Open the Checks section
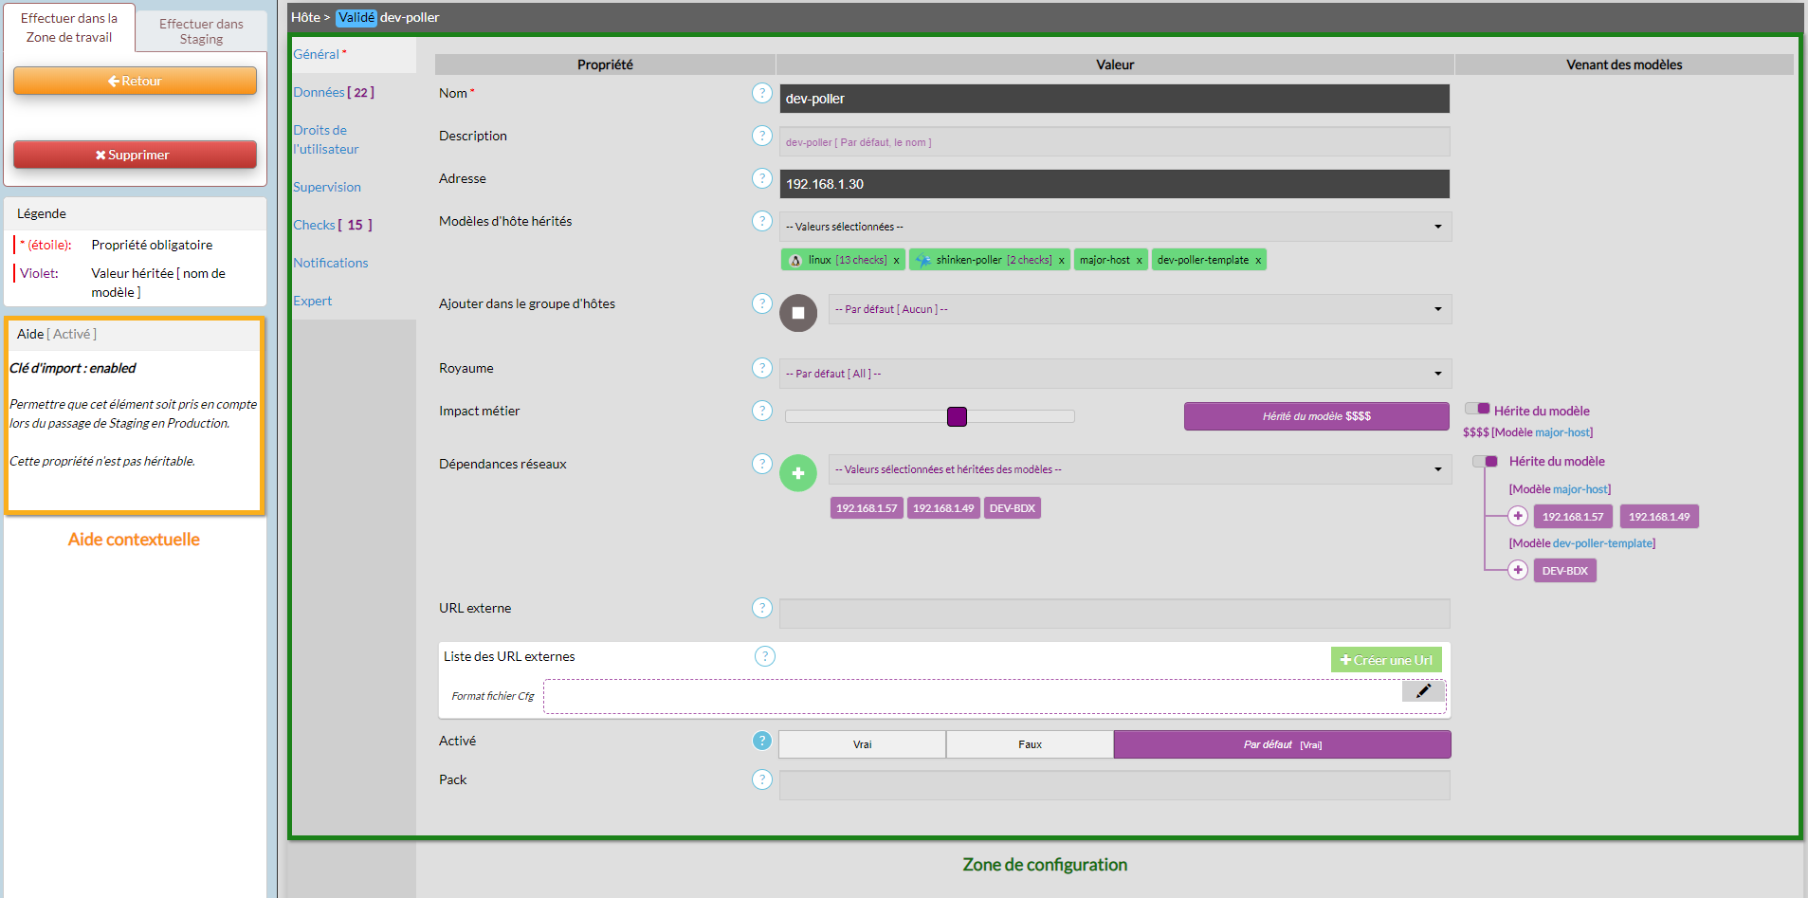Screen dimensions: 1808x898 click(314, 225)
